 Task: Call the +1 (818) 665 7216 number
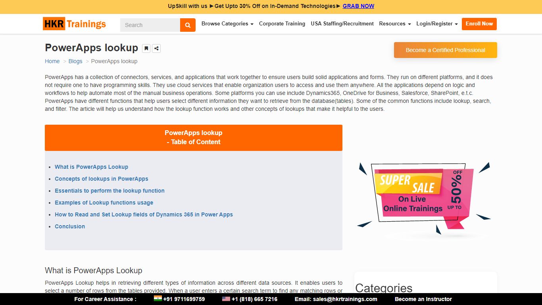pos(254,299)
